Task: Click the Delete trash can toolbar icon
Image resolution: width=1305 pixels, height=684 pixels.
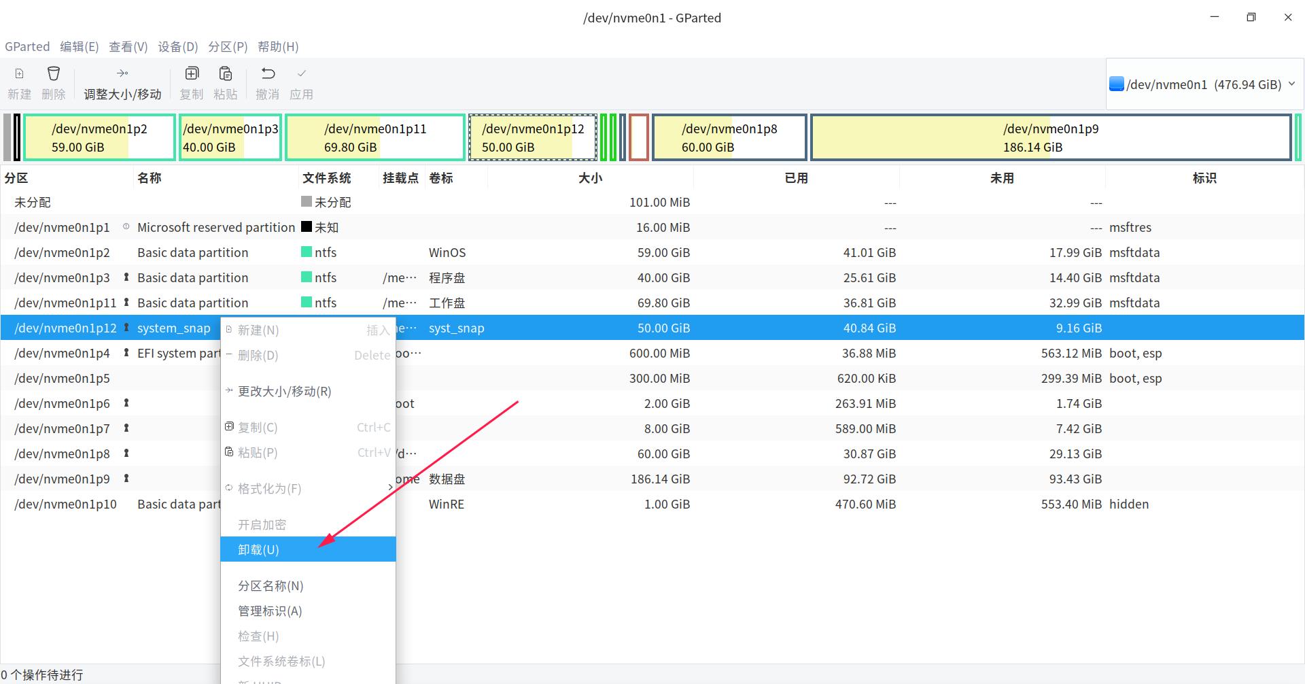Action: tap(53, 73)
